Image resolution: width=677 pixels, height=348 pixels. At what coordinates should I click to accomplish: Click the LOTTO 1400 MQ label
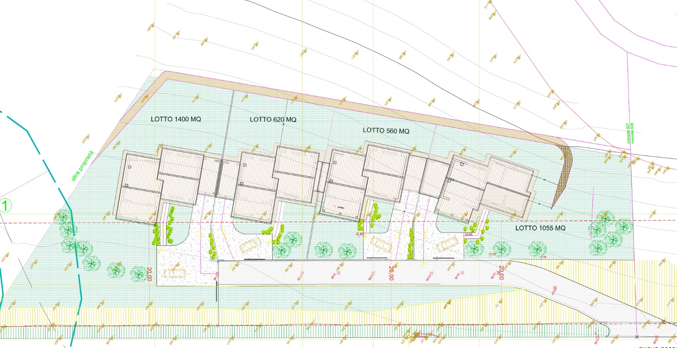[176, 119]
